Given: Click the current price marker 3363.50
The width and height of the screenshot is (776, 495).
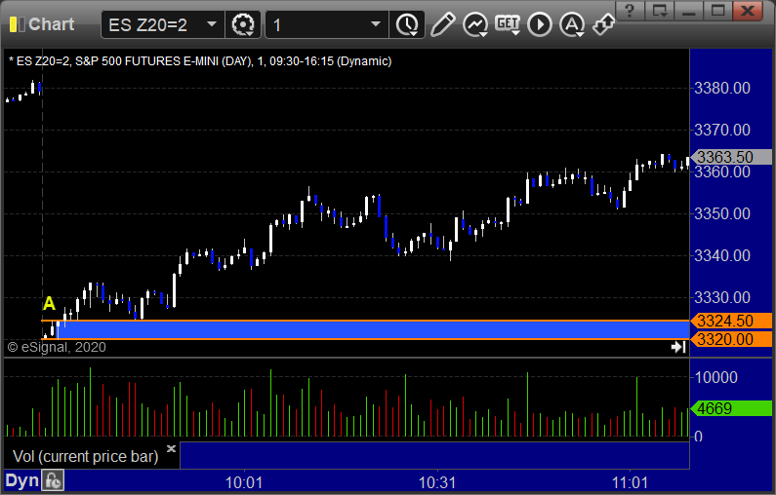Looking at the screenshot, I should point(731,157).
